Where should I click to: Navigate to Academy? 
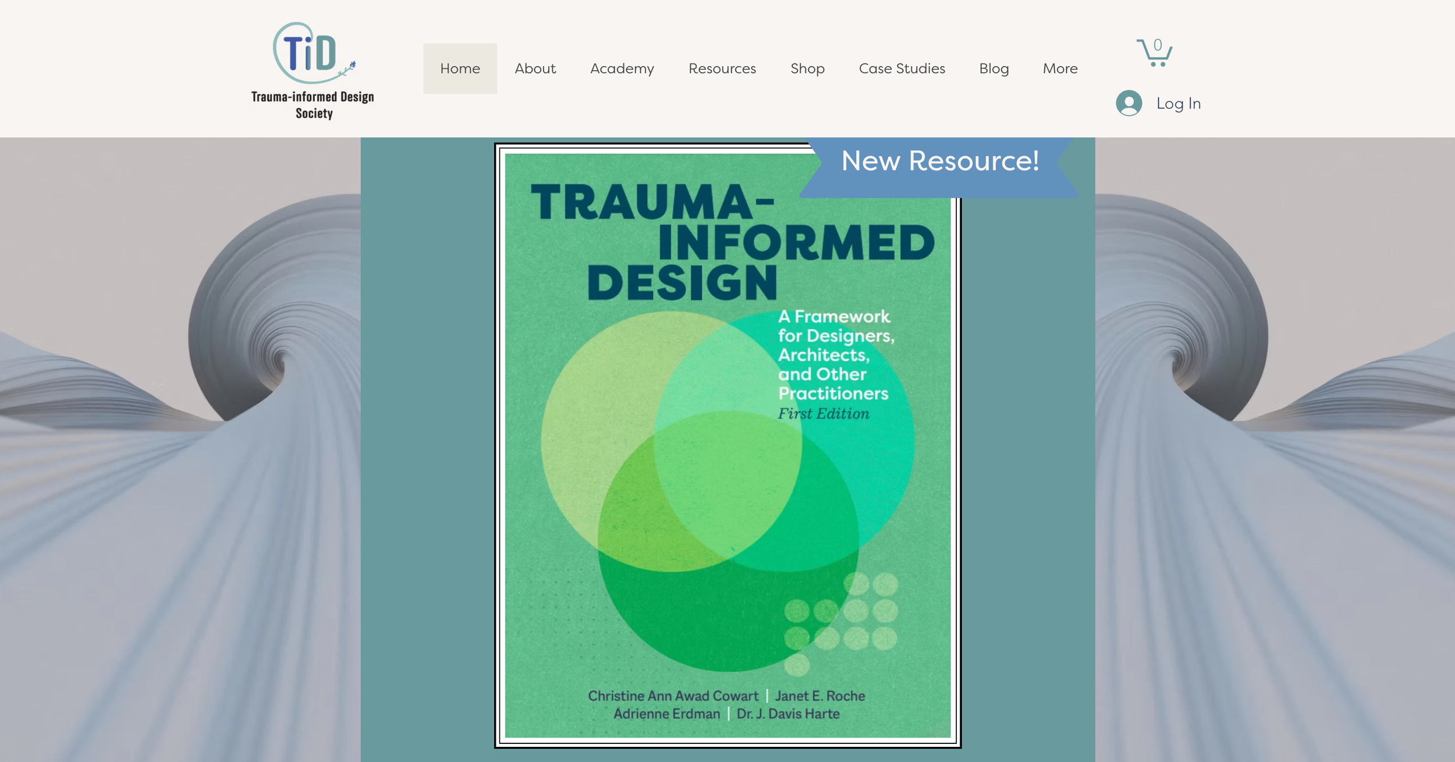coord(622,68)
